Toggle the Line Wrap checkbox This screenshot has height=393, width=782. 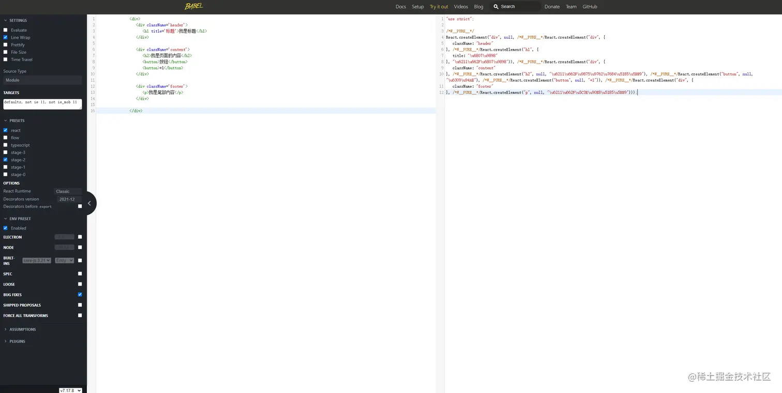pyautogui.click(x=6, y=37)
